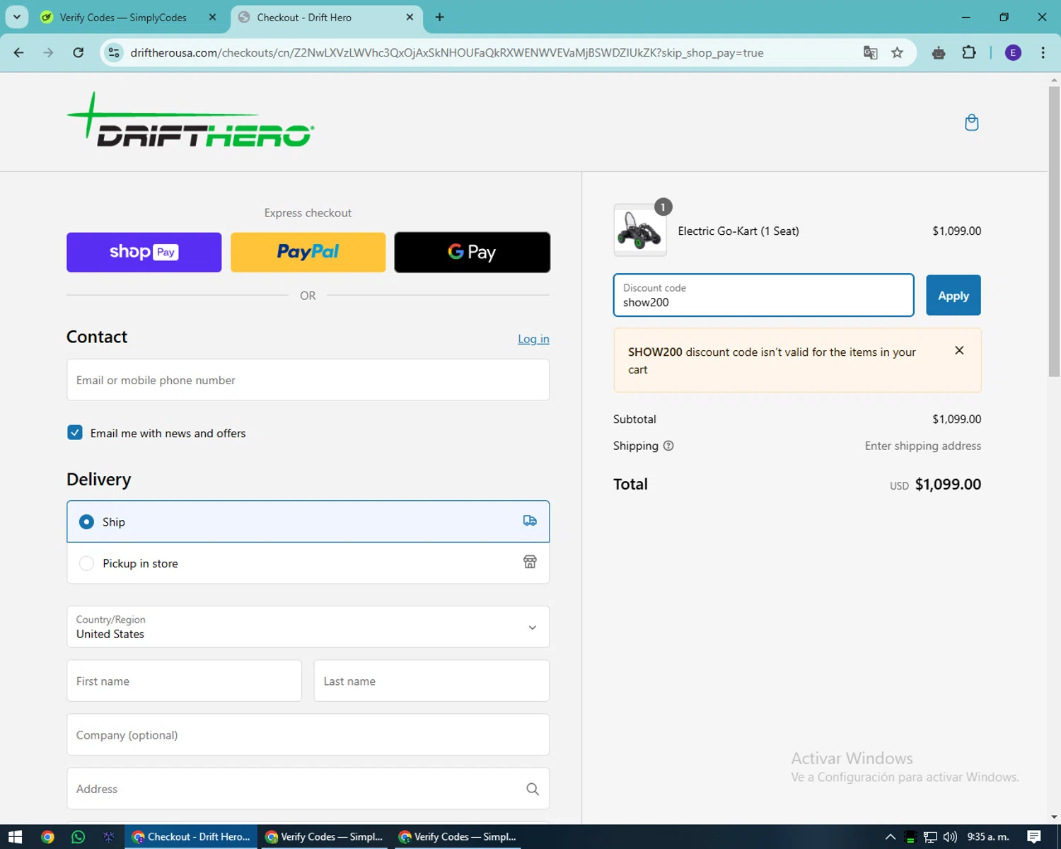Pay with Google Pay
Image resolution: width=1061 pixels, height=849 pixels.
pos(472,252)
